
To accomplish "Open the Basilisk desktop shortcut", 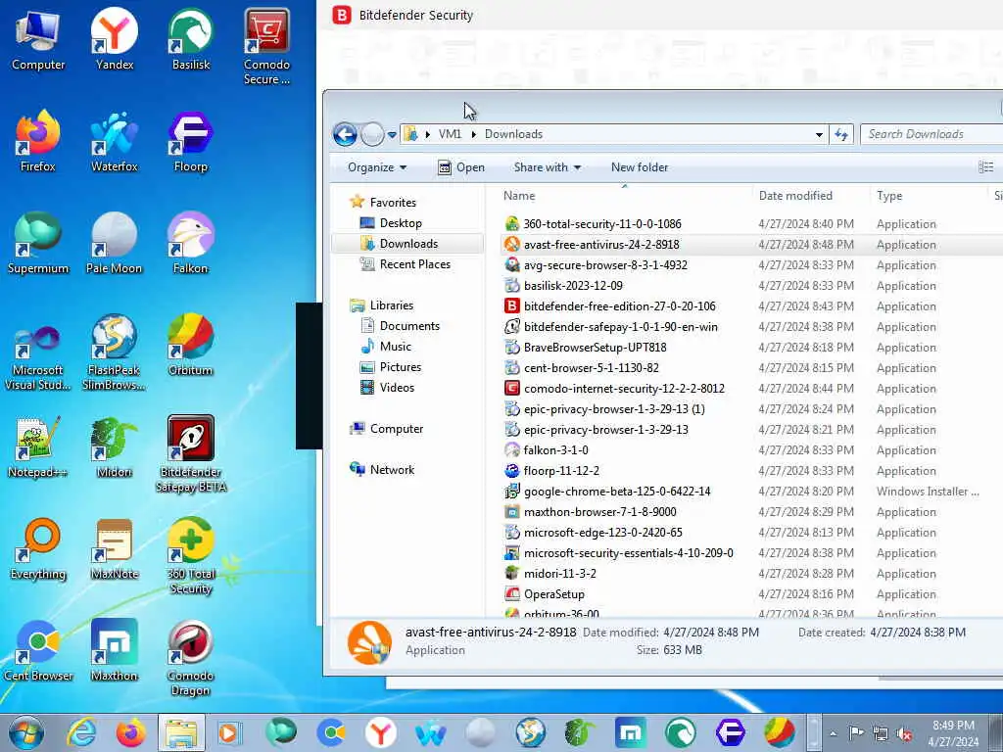I will [x=191, y=38].
